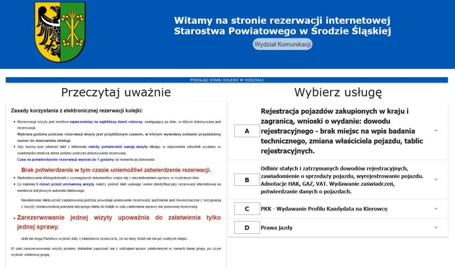
Task: Click the Zasady korzystania rules heading
Action: tap(77, 111)
